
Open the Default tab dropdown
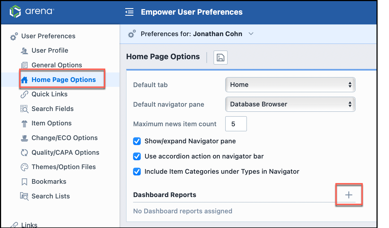pyautogui.click(x=290, y=85)
